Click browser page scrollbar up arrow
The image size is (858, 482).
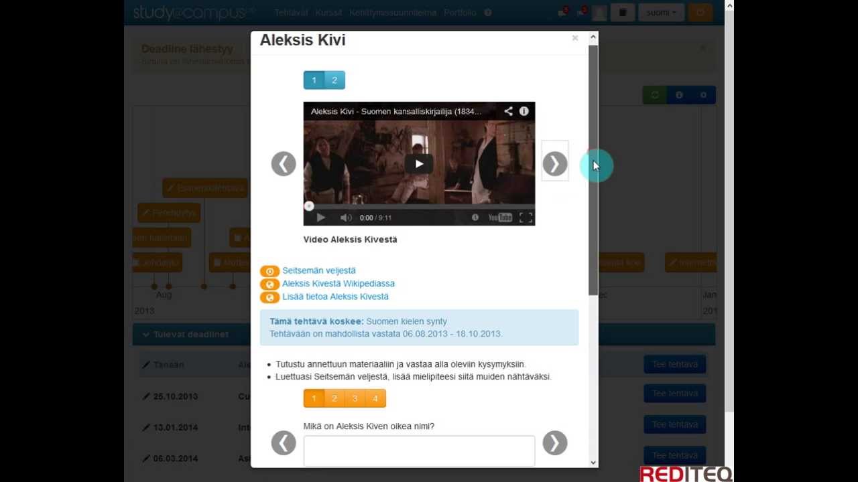(729, 5)
